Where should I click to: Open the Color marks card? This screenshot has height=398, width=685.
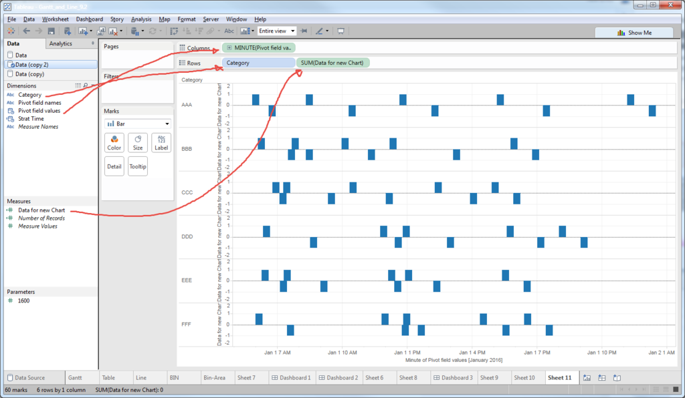pyautogui.click(x=114, y=142)
